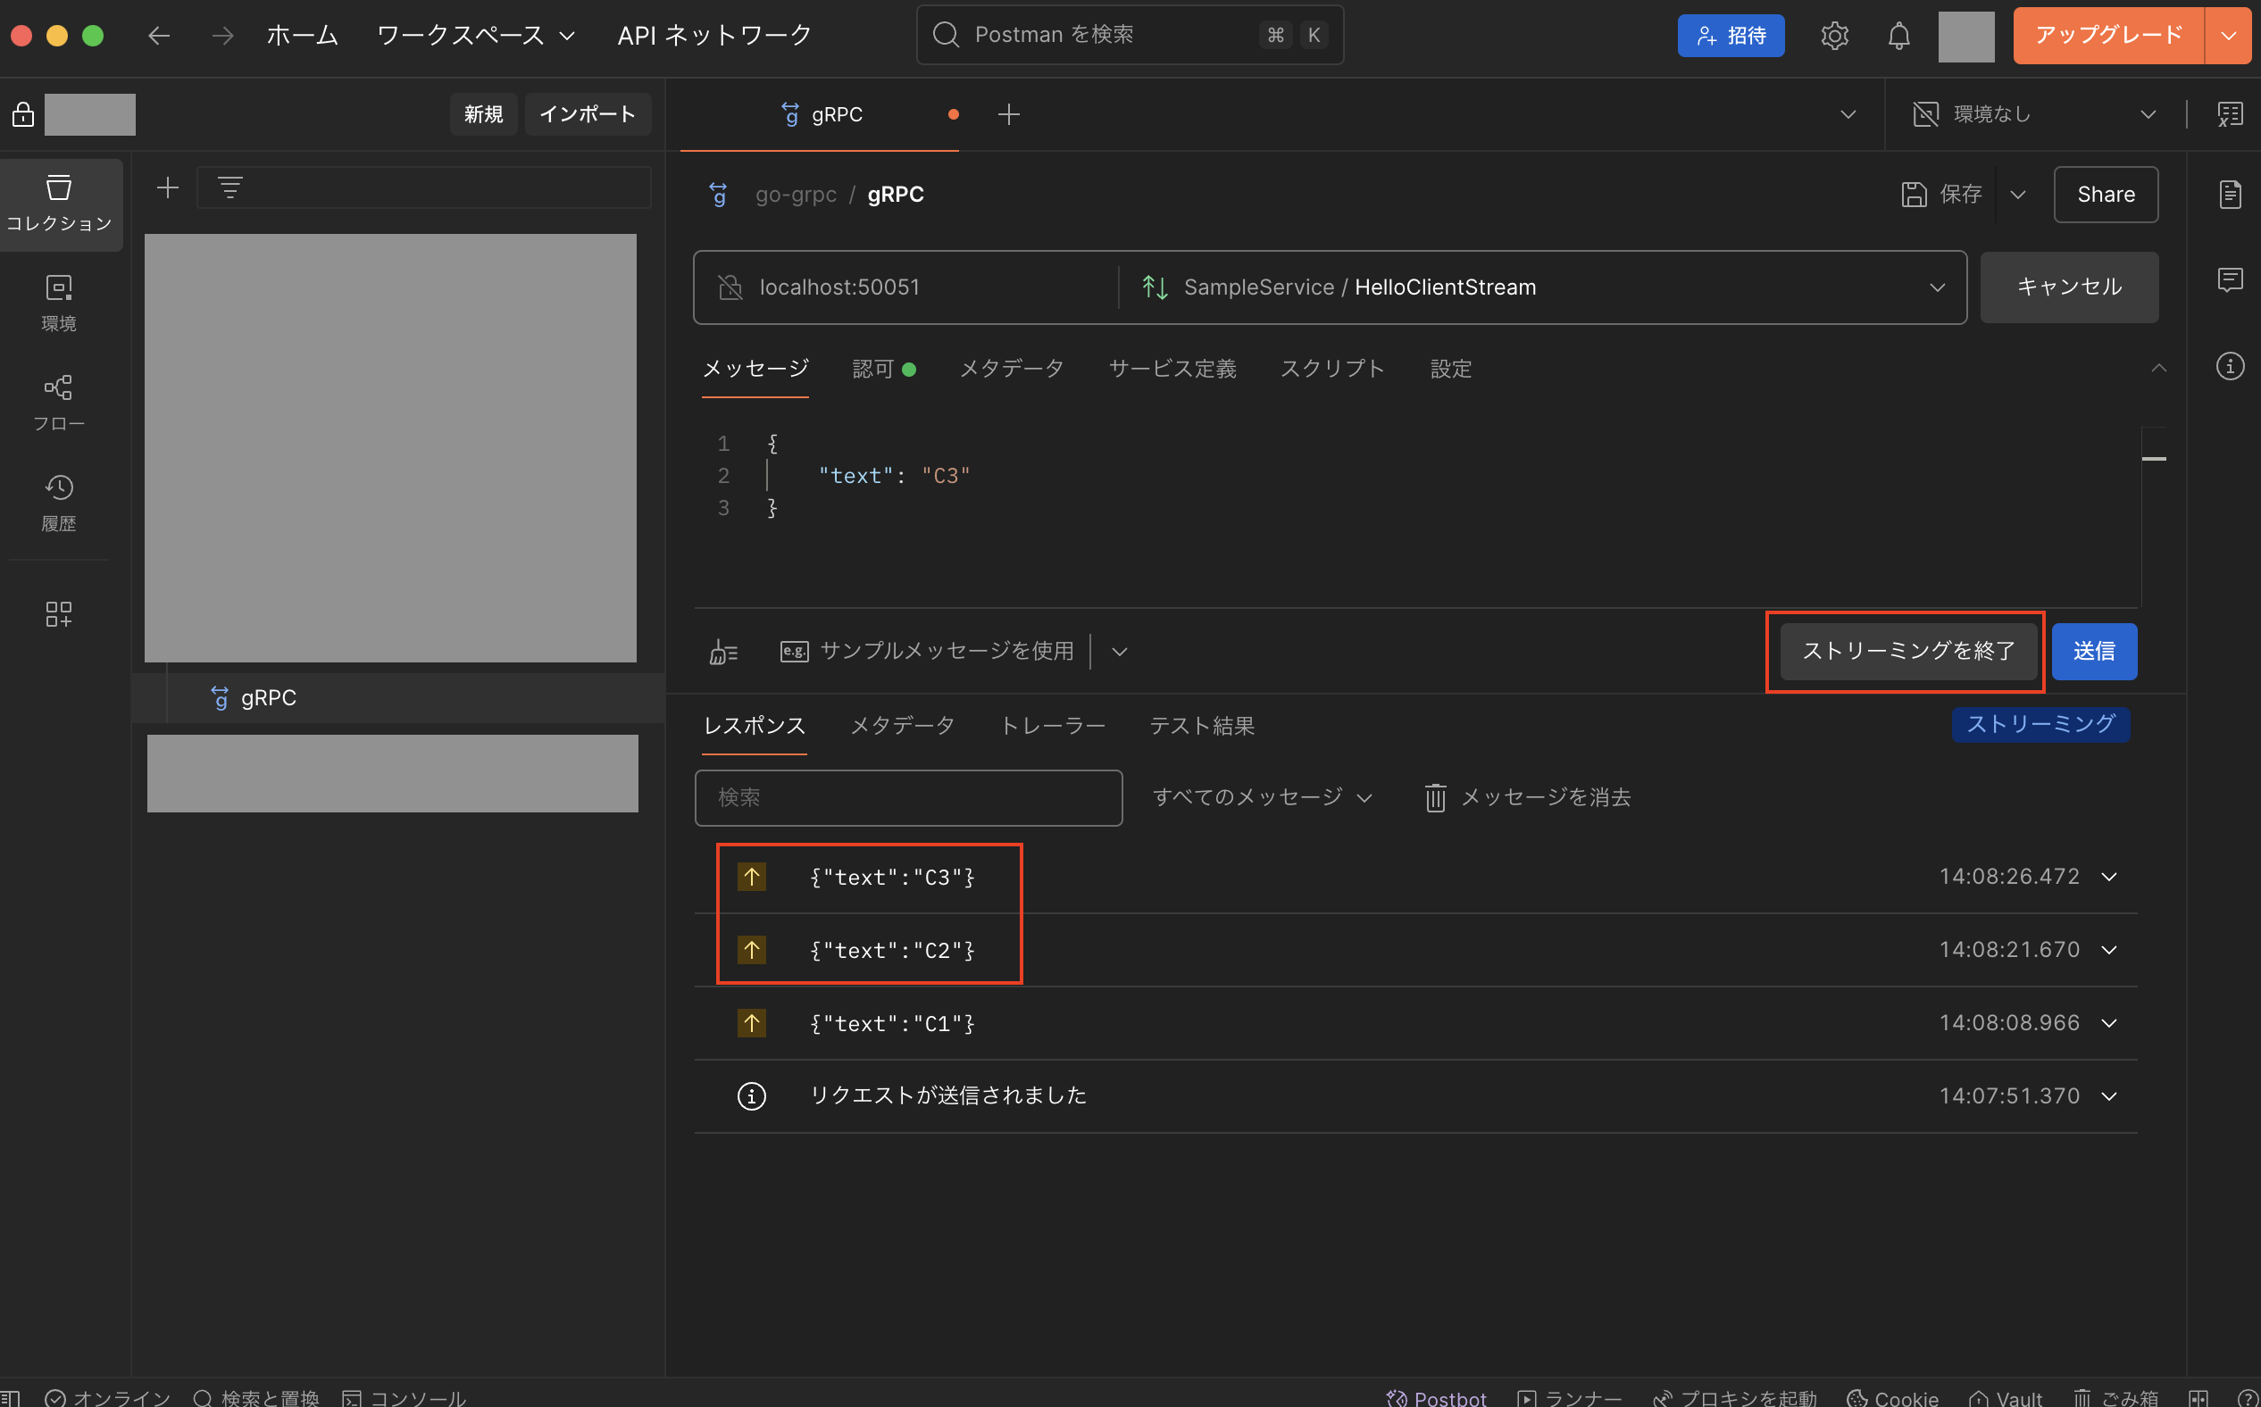Open the comments icon in right sidebar
2261x1407 pixels.
[2231, 279]
